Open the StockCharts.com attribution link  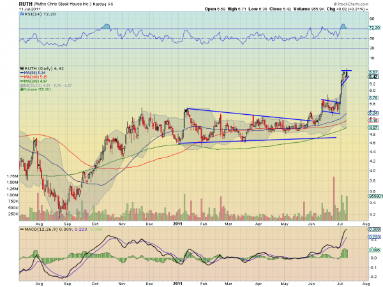tap(350, 4)
